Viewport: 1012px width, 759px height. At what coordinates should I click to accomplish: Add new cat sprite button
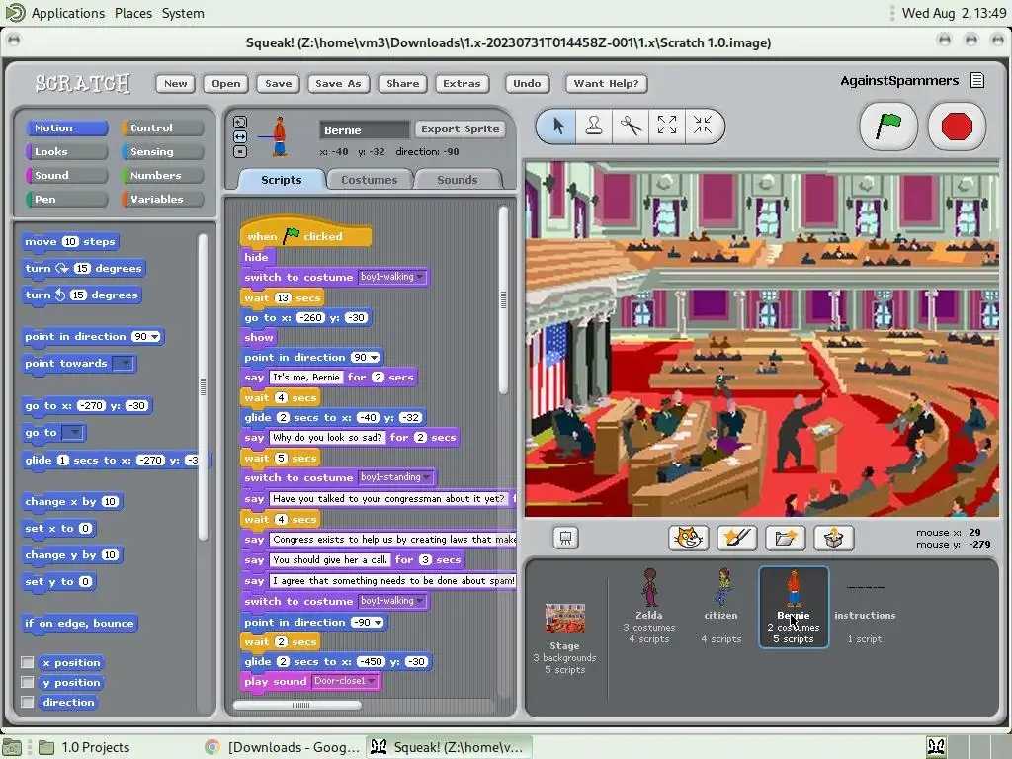[688, 538]
